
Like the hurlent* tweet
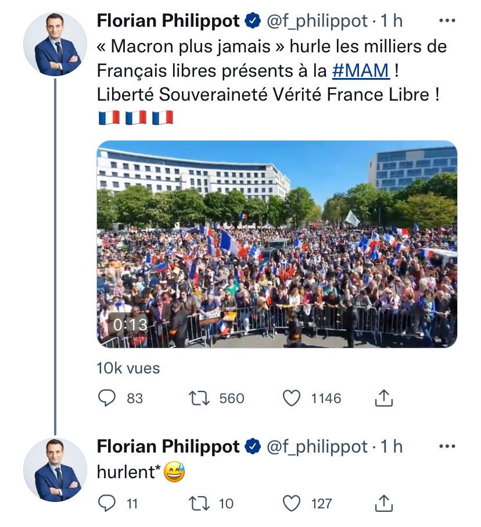click(292, 503)
